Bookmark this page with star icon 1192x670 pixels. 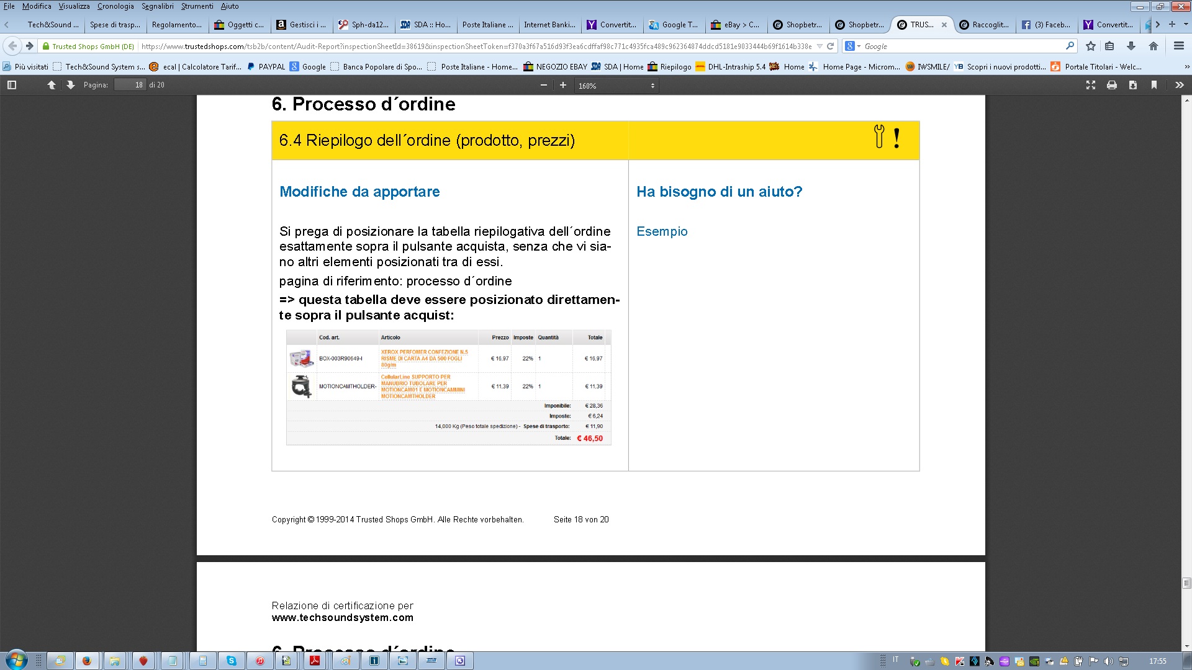coord(1091,46)
